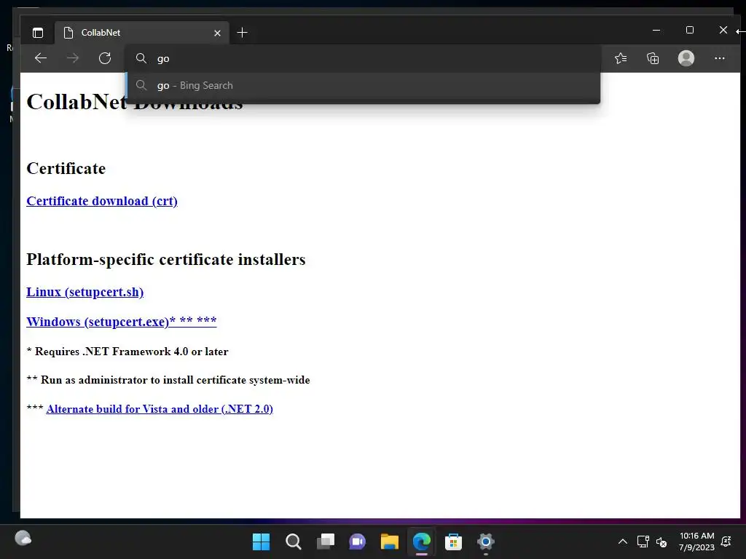This screenshot has height=559, width=746.
Task: Open the browser profile avatar
Action: (686, 58)
